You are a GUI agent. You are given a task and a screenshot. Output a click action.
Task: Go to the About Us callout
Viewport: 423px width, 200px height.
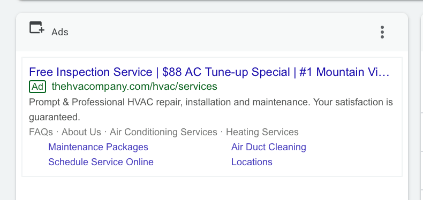pyautogui.click(x=81, y=132)
